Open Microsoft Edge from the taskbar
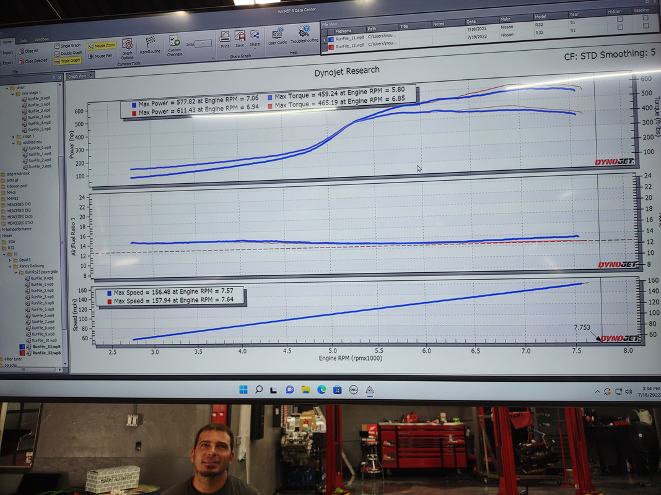Image resolution: width=661 pixels, height=495 pixels. pyautogui.click(x=322, y=390)
